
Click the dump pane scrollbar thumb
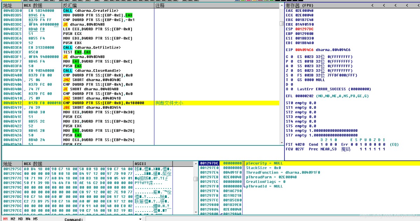click(196, 179)
